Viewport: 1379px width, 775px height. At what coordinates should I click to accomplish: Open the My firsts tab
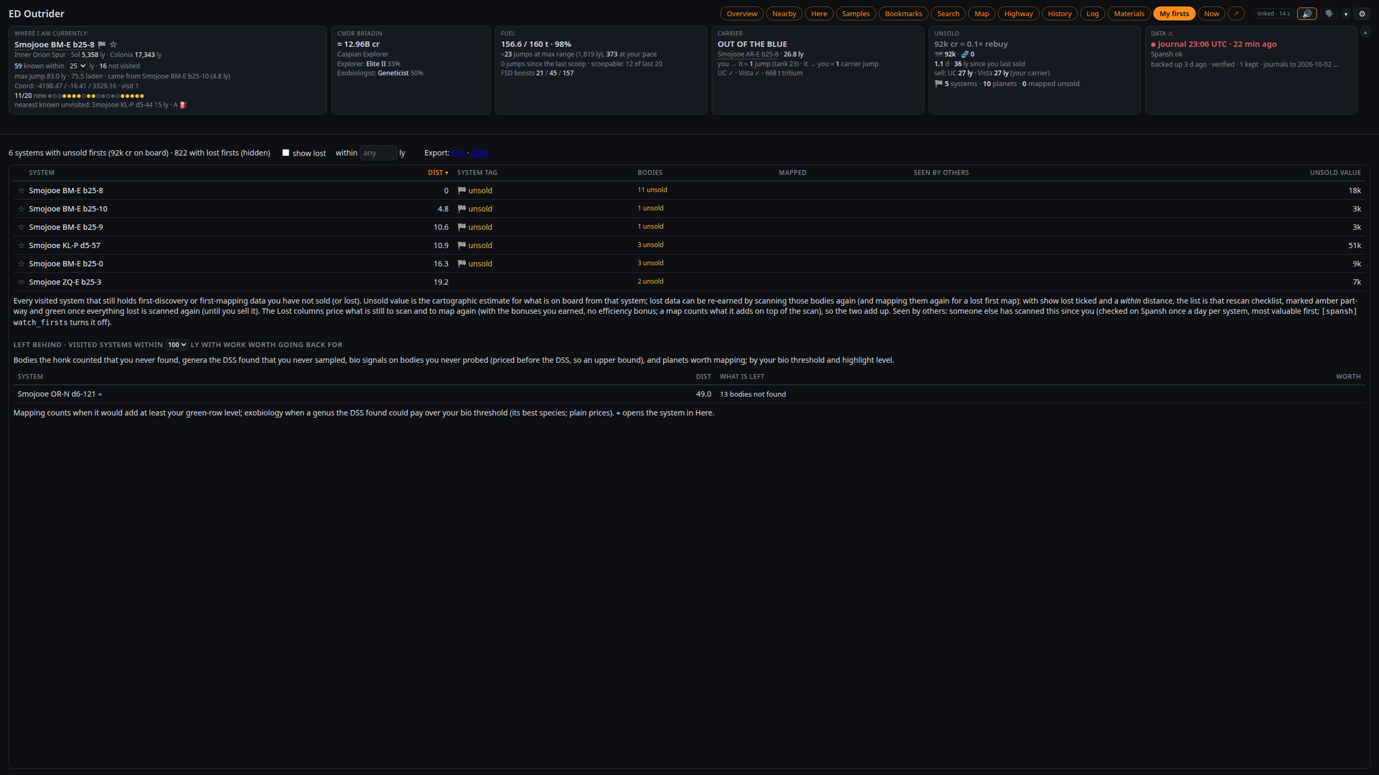click(1174, 13)
